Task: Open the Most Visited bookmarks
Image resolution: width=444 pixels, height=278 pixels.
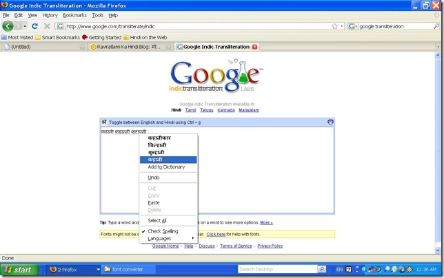Action: [x=17, y=37]
